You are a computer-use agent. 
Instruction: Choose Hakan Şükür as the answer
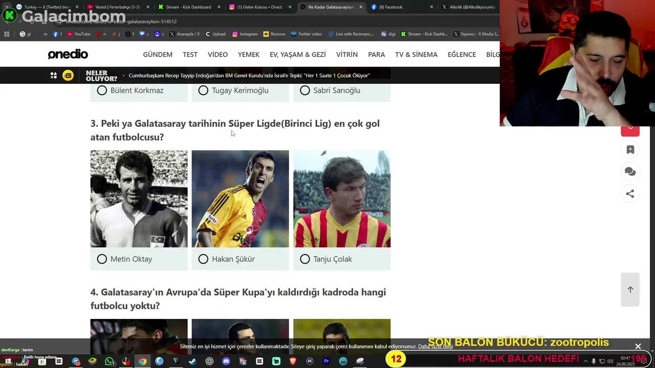(203, 259)
